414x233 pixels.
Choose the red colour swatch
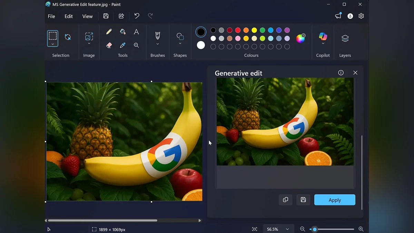click(x=238, y=30)
